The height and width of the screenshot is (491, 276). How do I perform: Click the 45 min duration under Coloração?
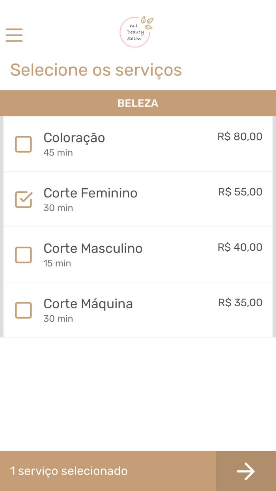click(x=58, y=153)
